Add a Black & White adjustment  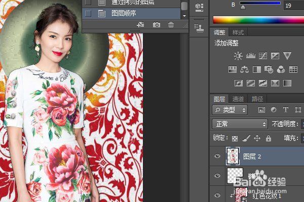[257, 69]
